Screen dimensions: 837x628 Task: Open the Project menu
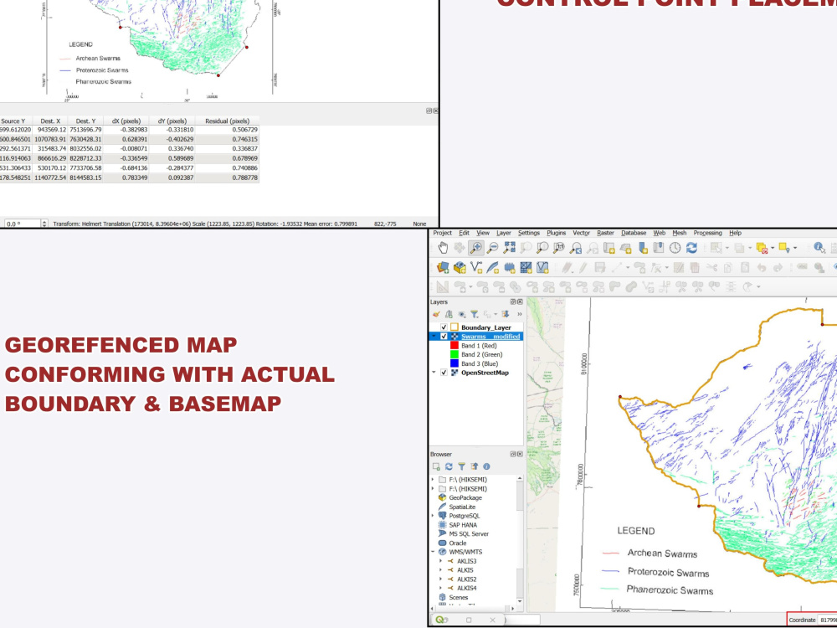443,233
